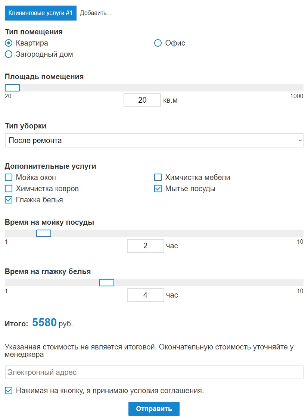Click the Время на мойку посуды slider handle

click(43, 233)
